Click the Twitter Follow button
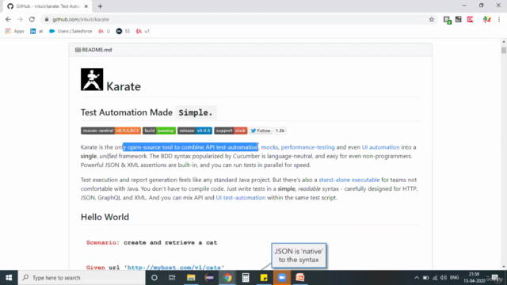Image resolution: width=507 pixels, height=285 pixels. (x=261, y=131)
